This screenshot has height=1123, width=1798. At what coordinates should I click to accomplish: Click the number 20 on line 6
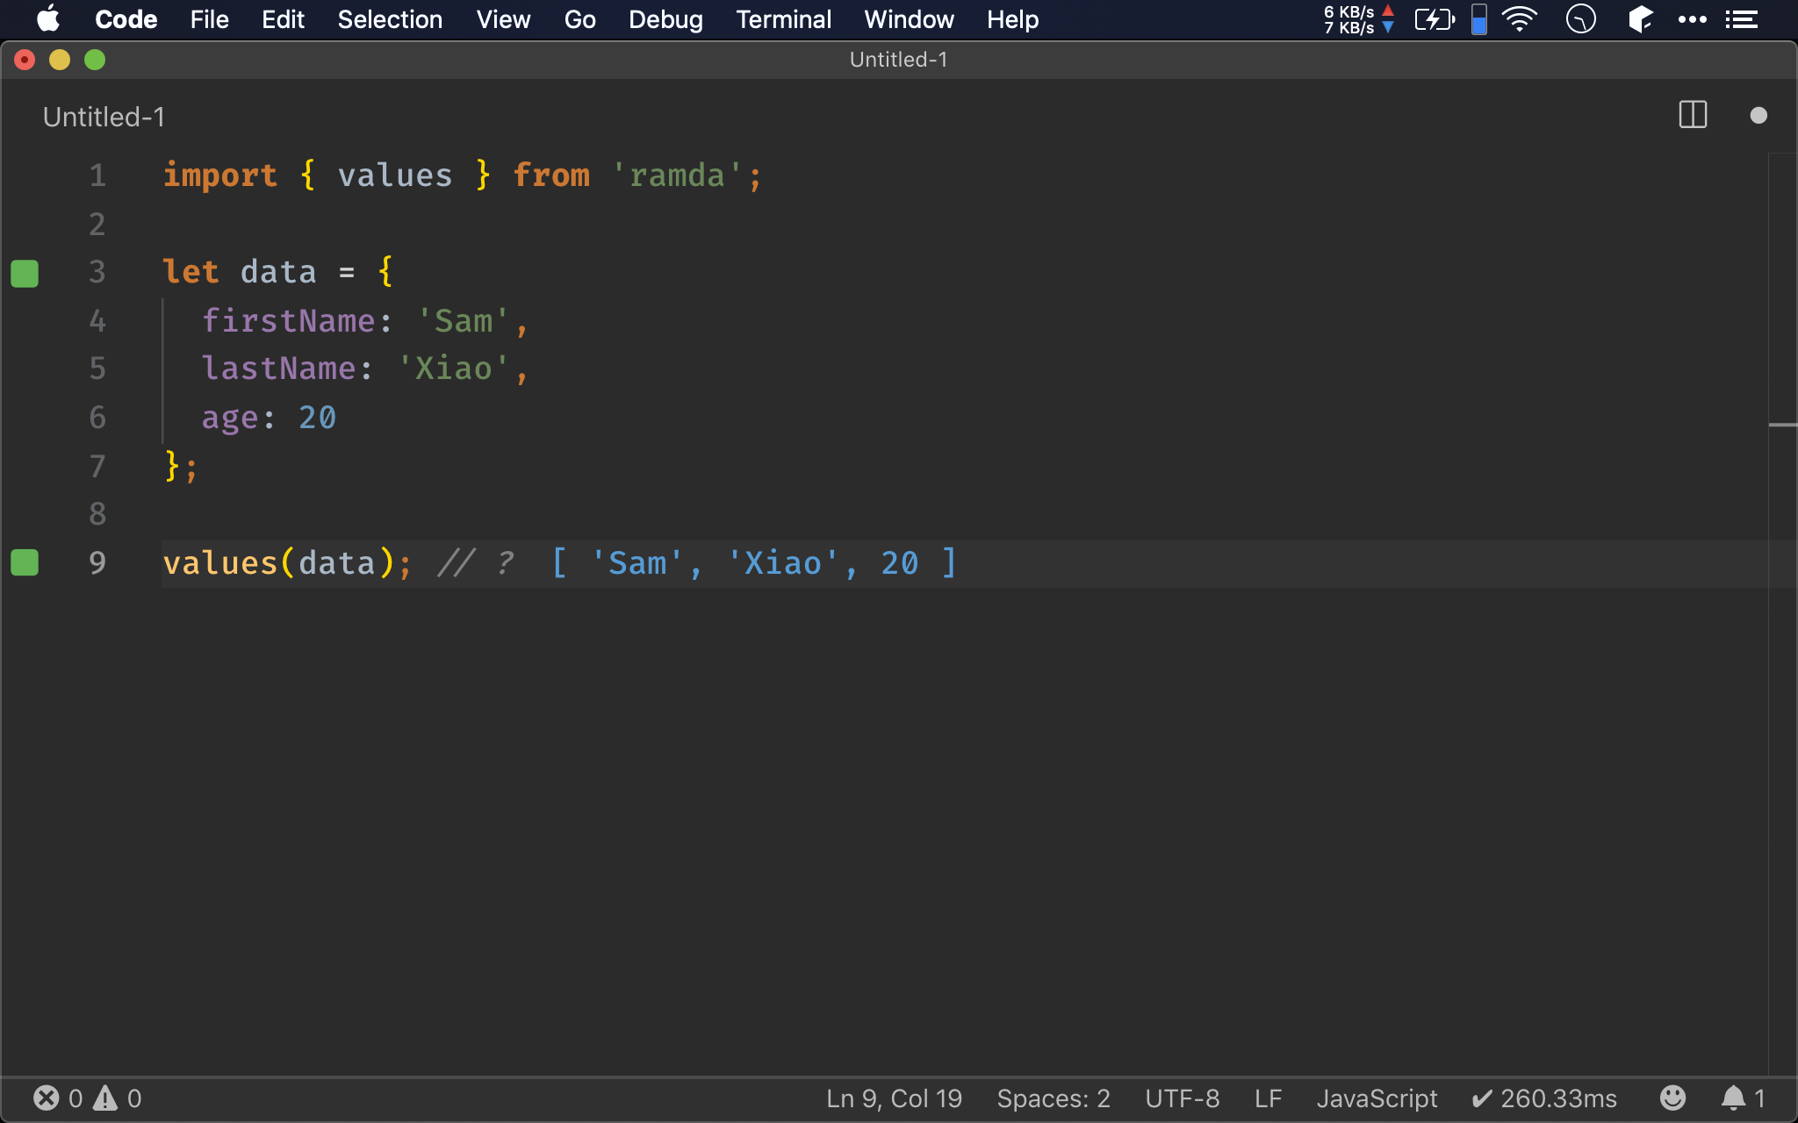tap(317, 418)
